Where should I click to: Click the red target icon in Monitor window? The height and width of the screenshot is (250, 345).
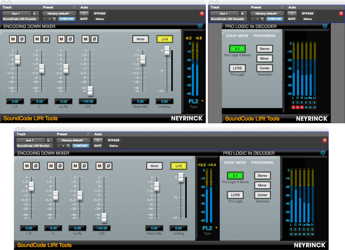tap(325, 140)
